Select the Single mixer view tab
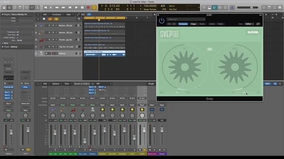 151,83
